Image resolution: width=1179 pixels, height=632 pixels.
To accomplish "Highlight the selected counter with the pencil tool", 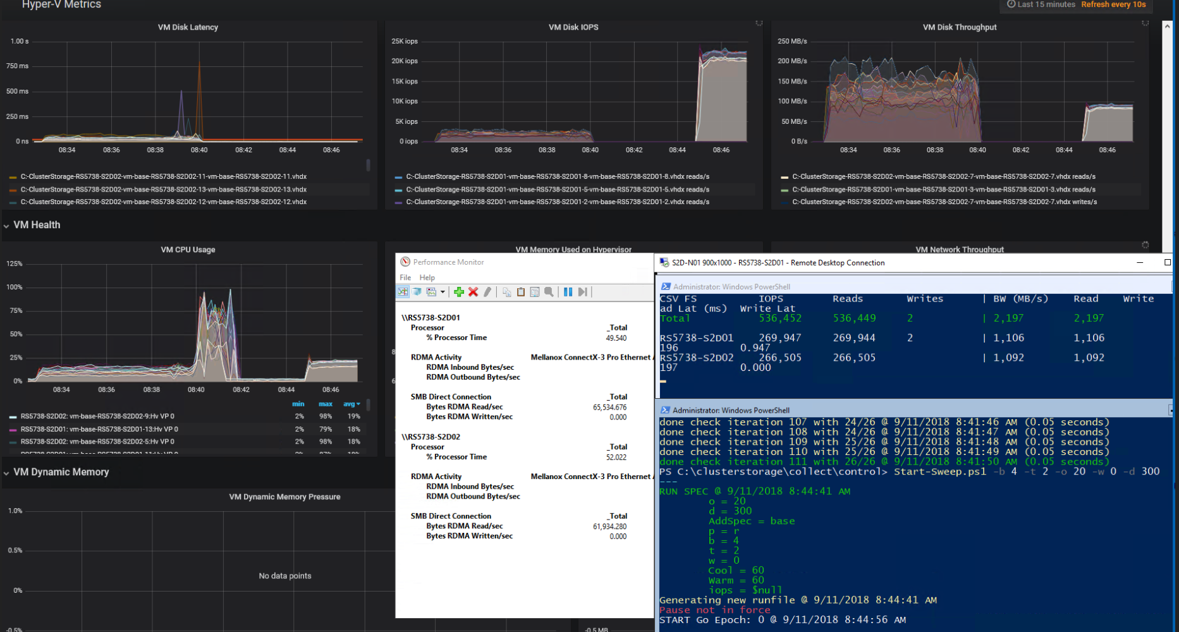I will point(487,291).
